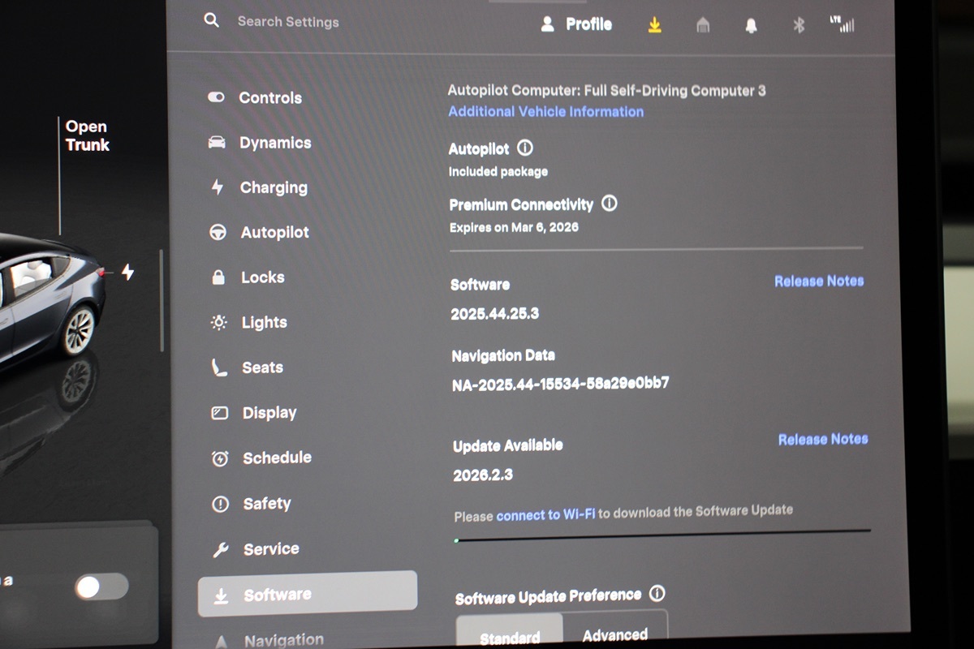Screen dimensions: 974x649
Task: Tap the connect to Wi-Fi link
Action: click(545, 514)
